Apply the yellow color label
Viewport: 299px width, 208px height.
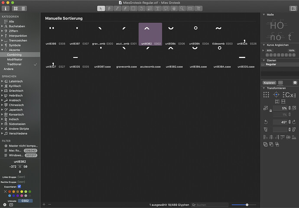[x=22, y=192]
